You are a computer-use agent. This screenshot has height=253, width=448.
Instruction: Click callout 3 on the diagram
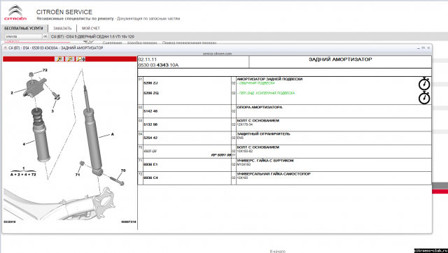[52, 111]
